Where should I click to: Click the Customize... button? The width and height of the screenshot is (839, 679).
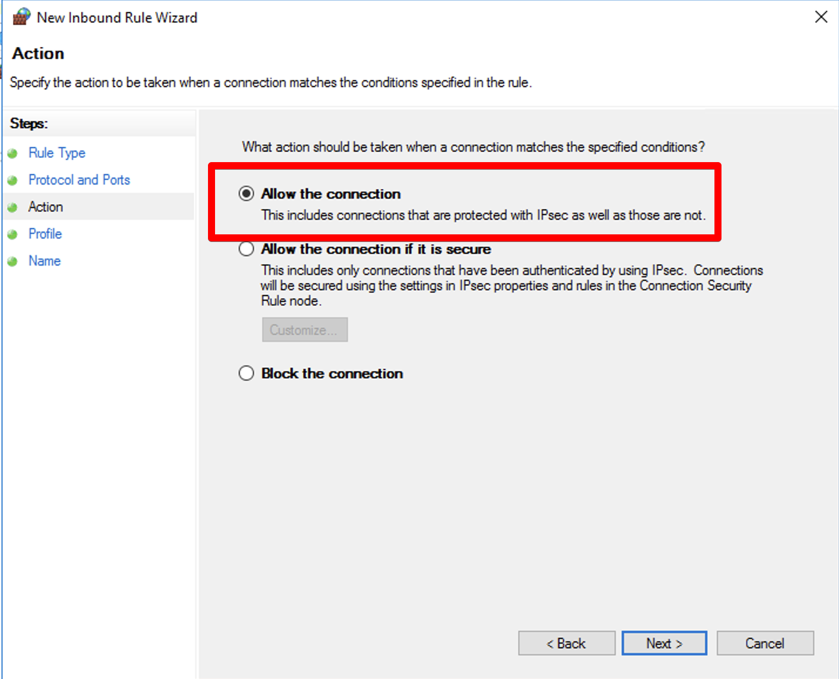click(304, 330)
